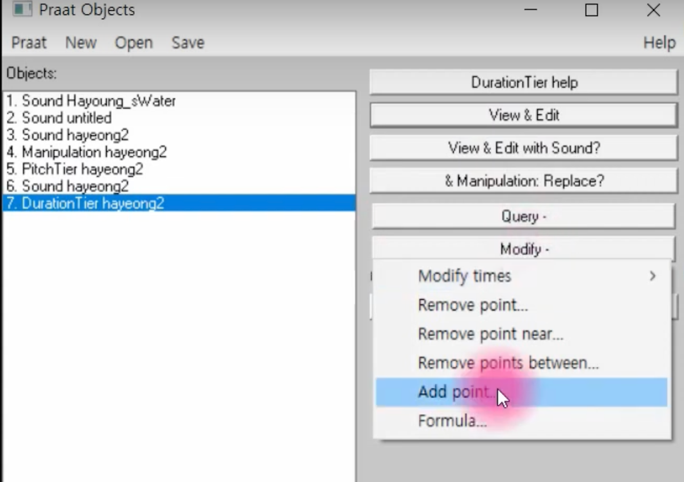Click View & Edit with Sound? button
This screenshot has width=684, height=482.
(524, 148)
